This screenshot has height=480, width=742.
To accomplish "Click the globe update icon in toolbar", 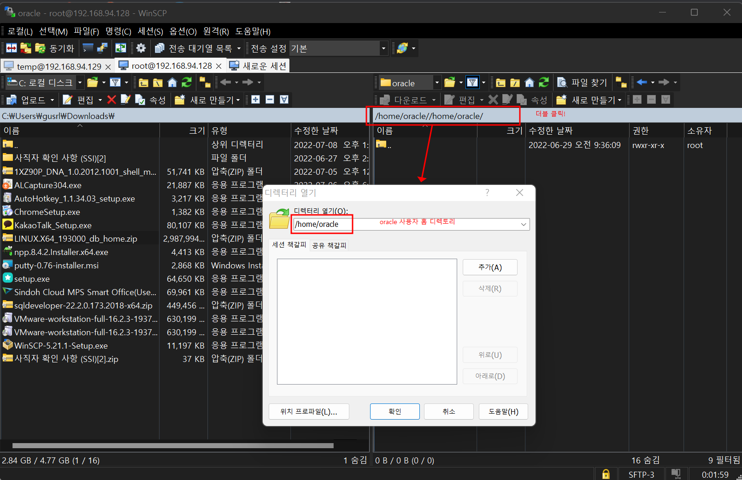I will [402, 48].
